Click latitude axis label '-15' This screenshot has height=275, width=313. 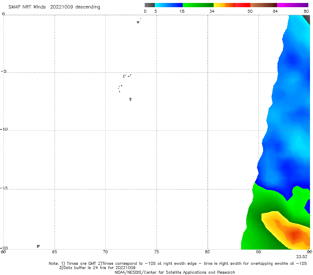[x=4, y=188]
